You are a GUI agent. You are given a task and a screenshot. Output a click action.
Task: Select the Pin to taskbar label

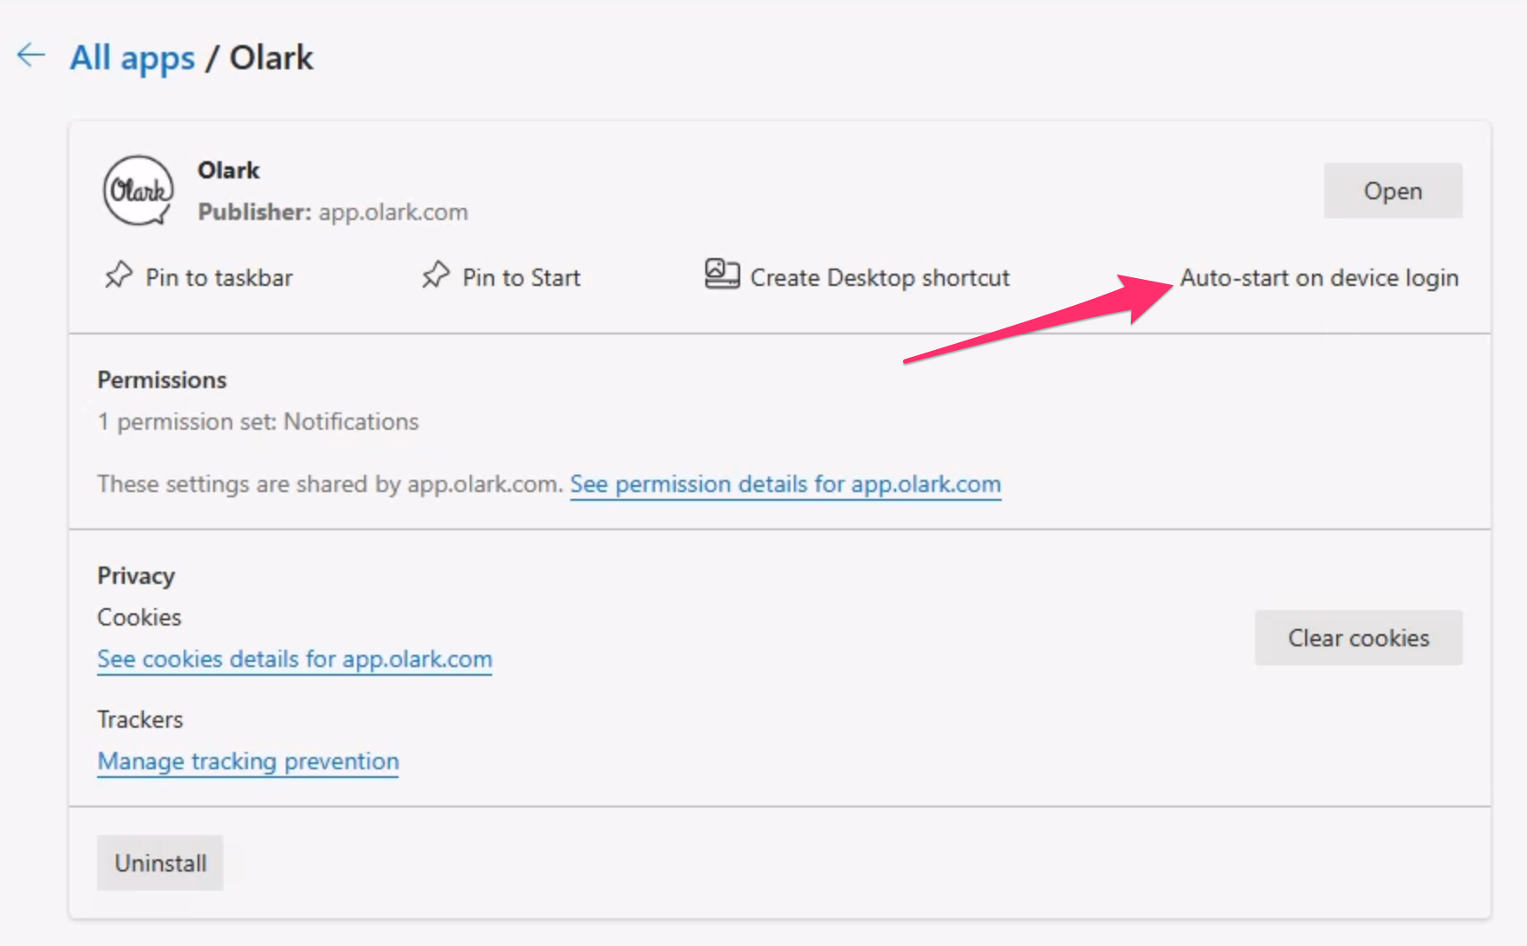click(x=219, y=278)
